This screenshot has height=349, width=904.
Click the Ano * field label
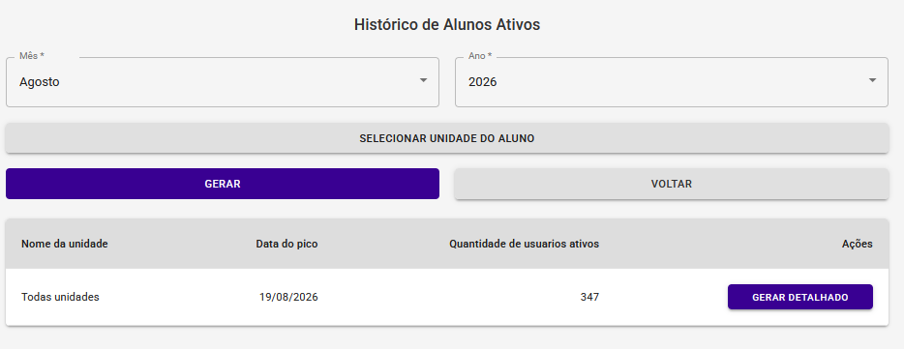480,56
